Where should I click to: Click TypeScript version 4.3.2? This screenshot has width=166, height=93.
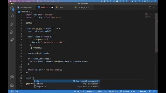coord(133,91)
